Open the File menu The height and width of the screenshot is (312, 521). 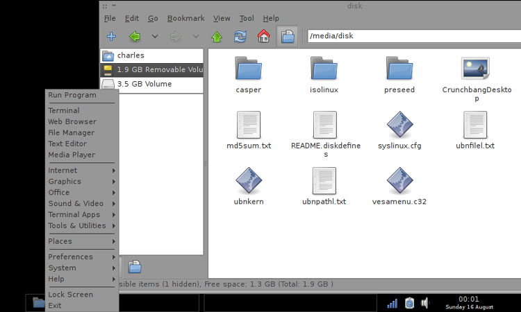110,18
